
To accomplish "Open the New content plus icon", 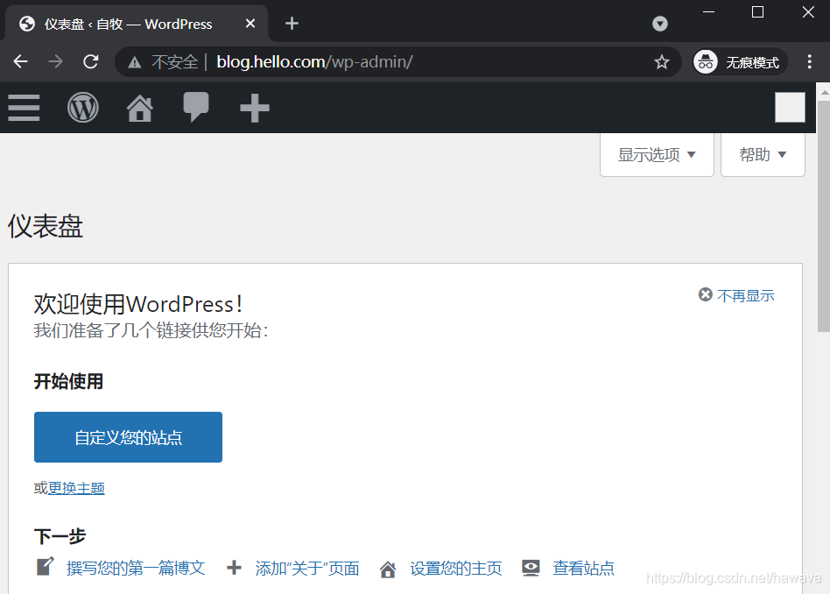I will click(255, 108).
